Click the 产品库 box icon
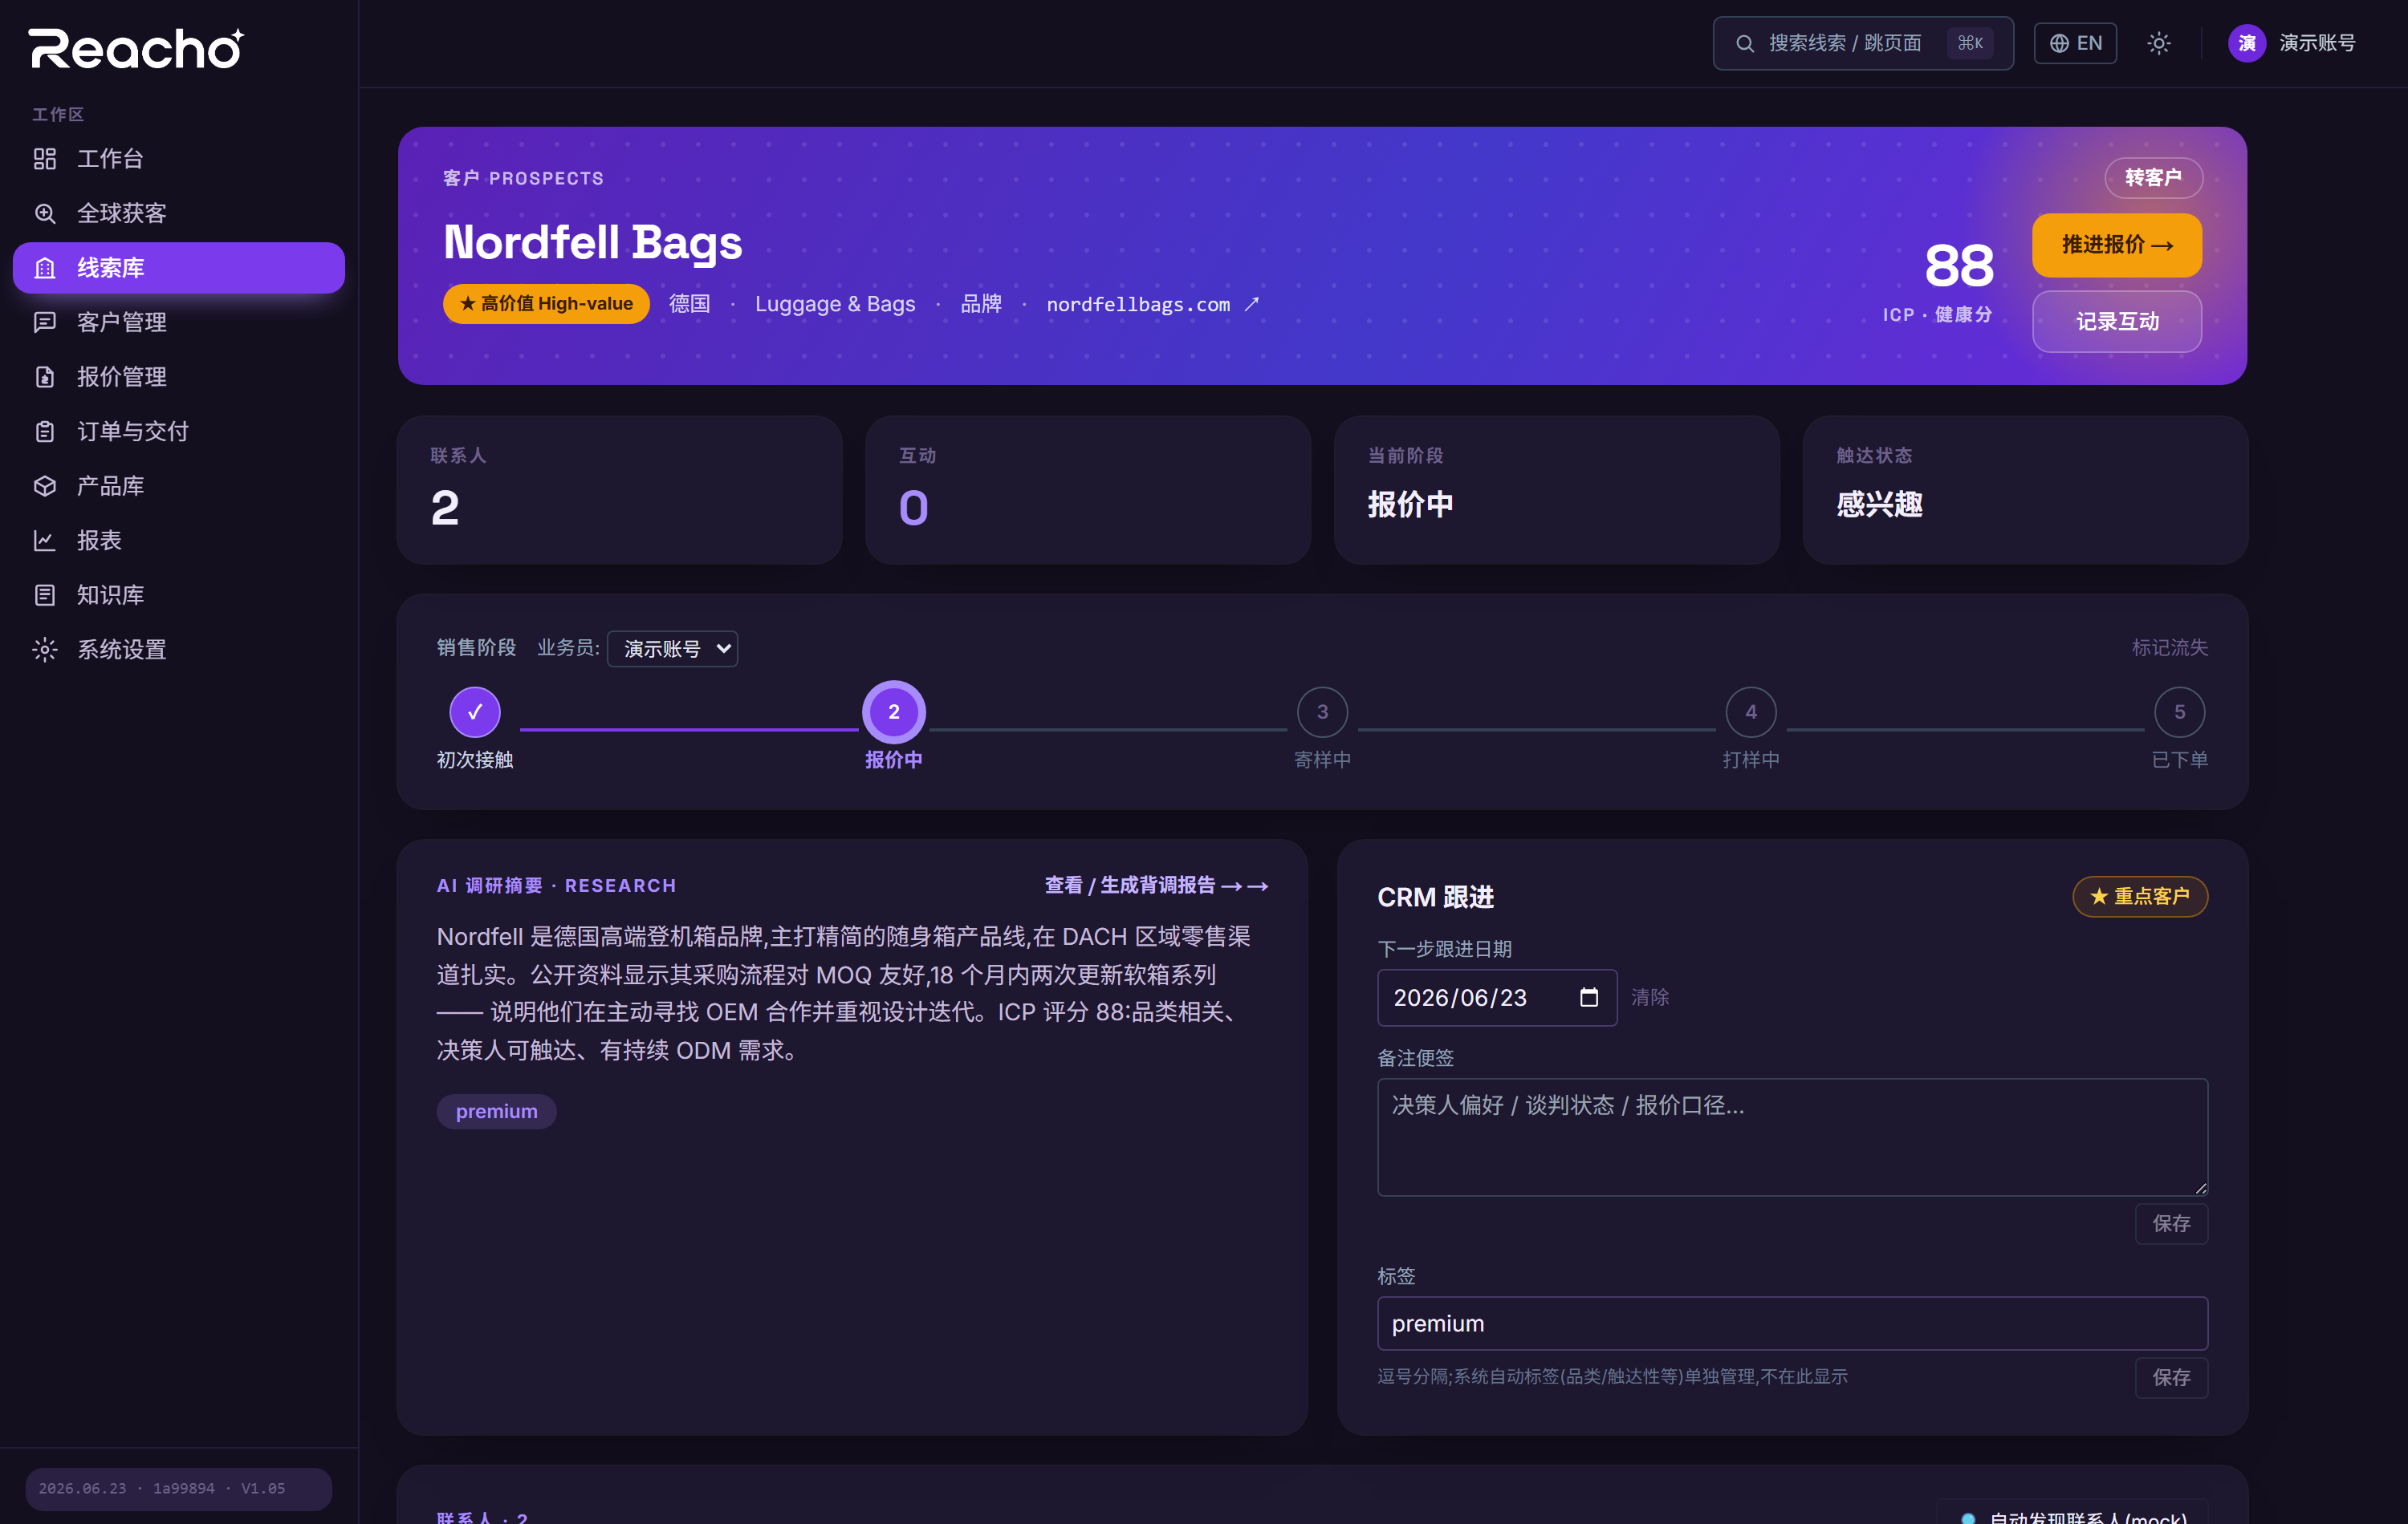Image resolution: width=2408 pixels, height=1524 pixels. [x=45, y=486]
